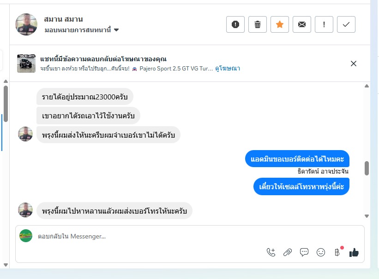The height and width of the screenshot is (279, 379).
Task: Mark conversation done with checkmark button
Action: (x=346, y=24)
